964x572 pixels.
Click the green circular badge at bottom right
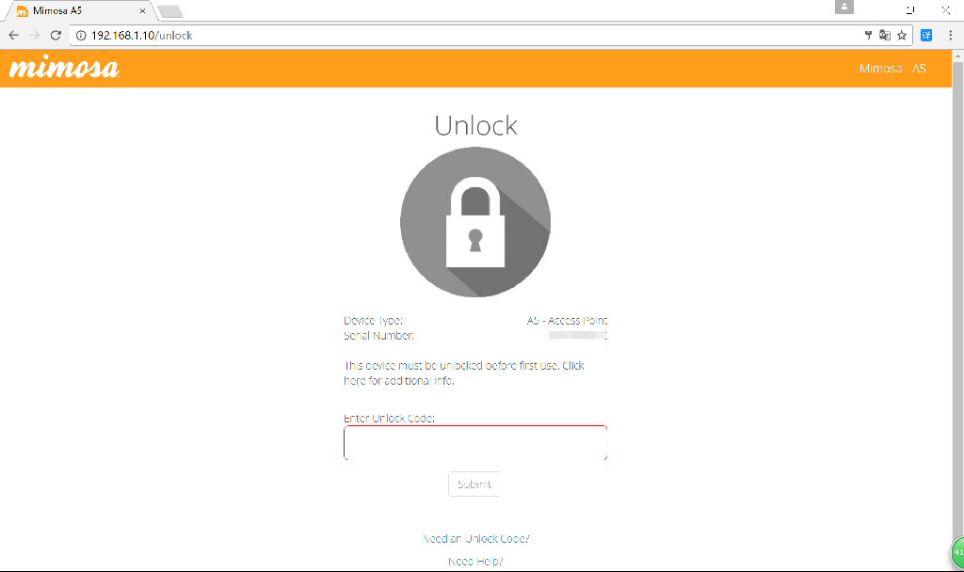[957, 552]
